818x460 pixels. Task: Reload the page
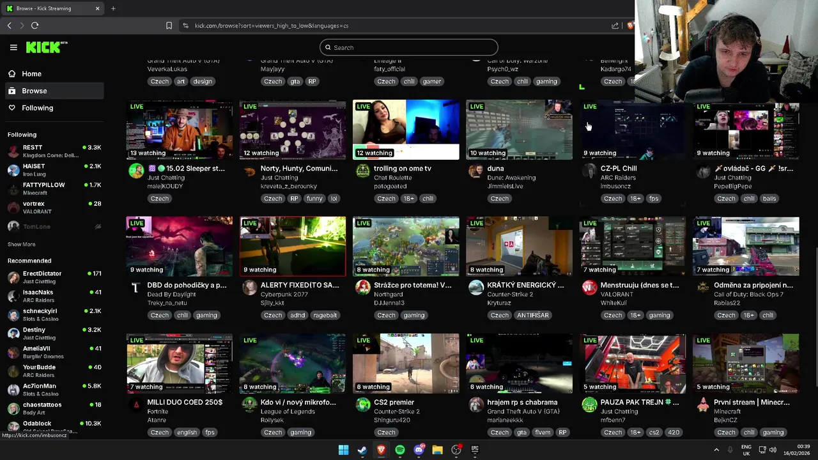coord(35,26)
